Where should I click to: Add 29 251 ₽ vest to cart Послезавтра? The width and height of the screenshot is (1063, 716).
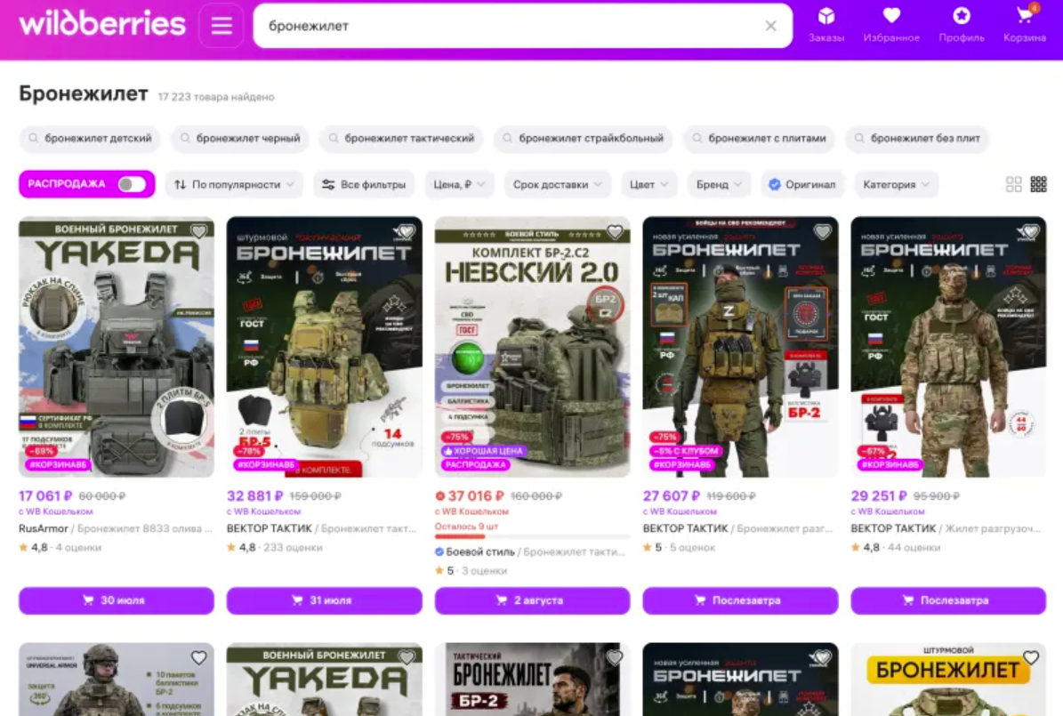point(948,600)
